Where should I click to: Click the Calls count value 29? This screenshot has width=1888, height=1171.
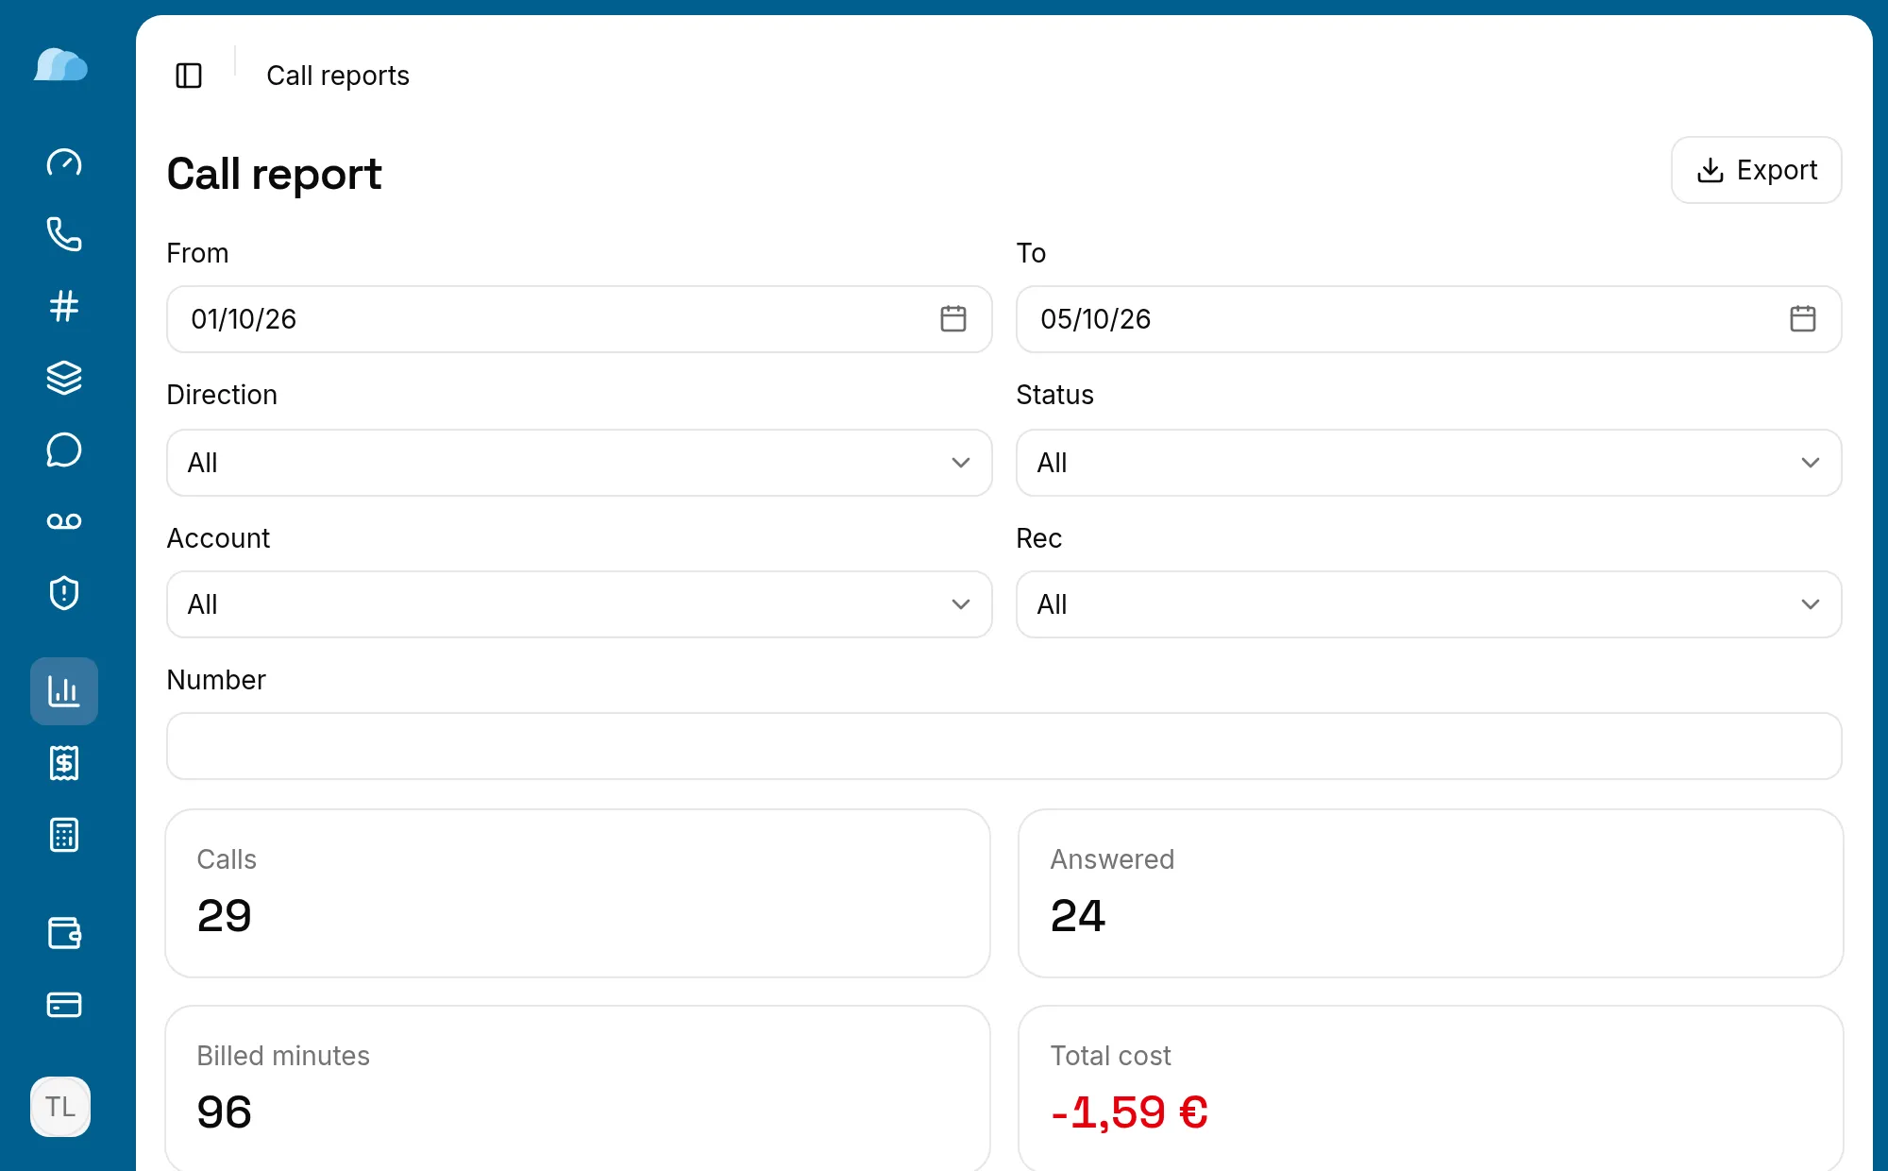pos(225,916)
